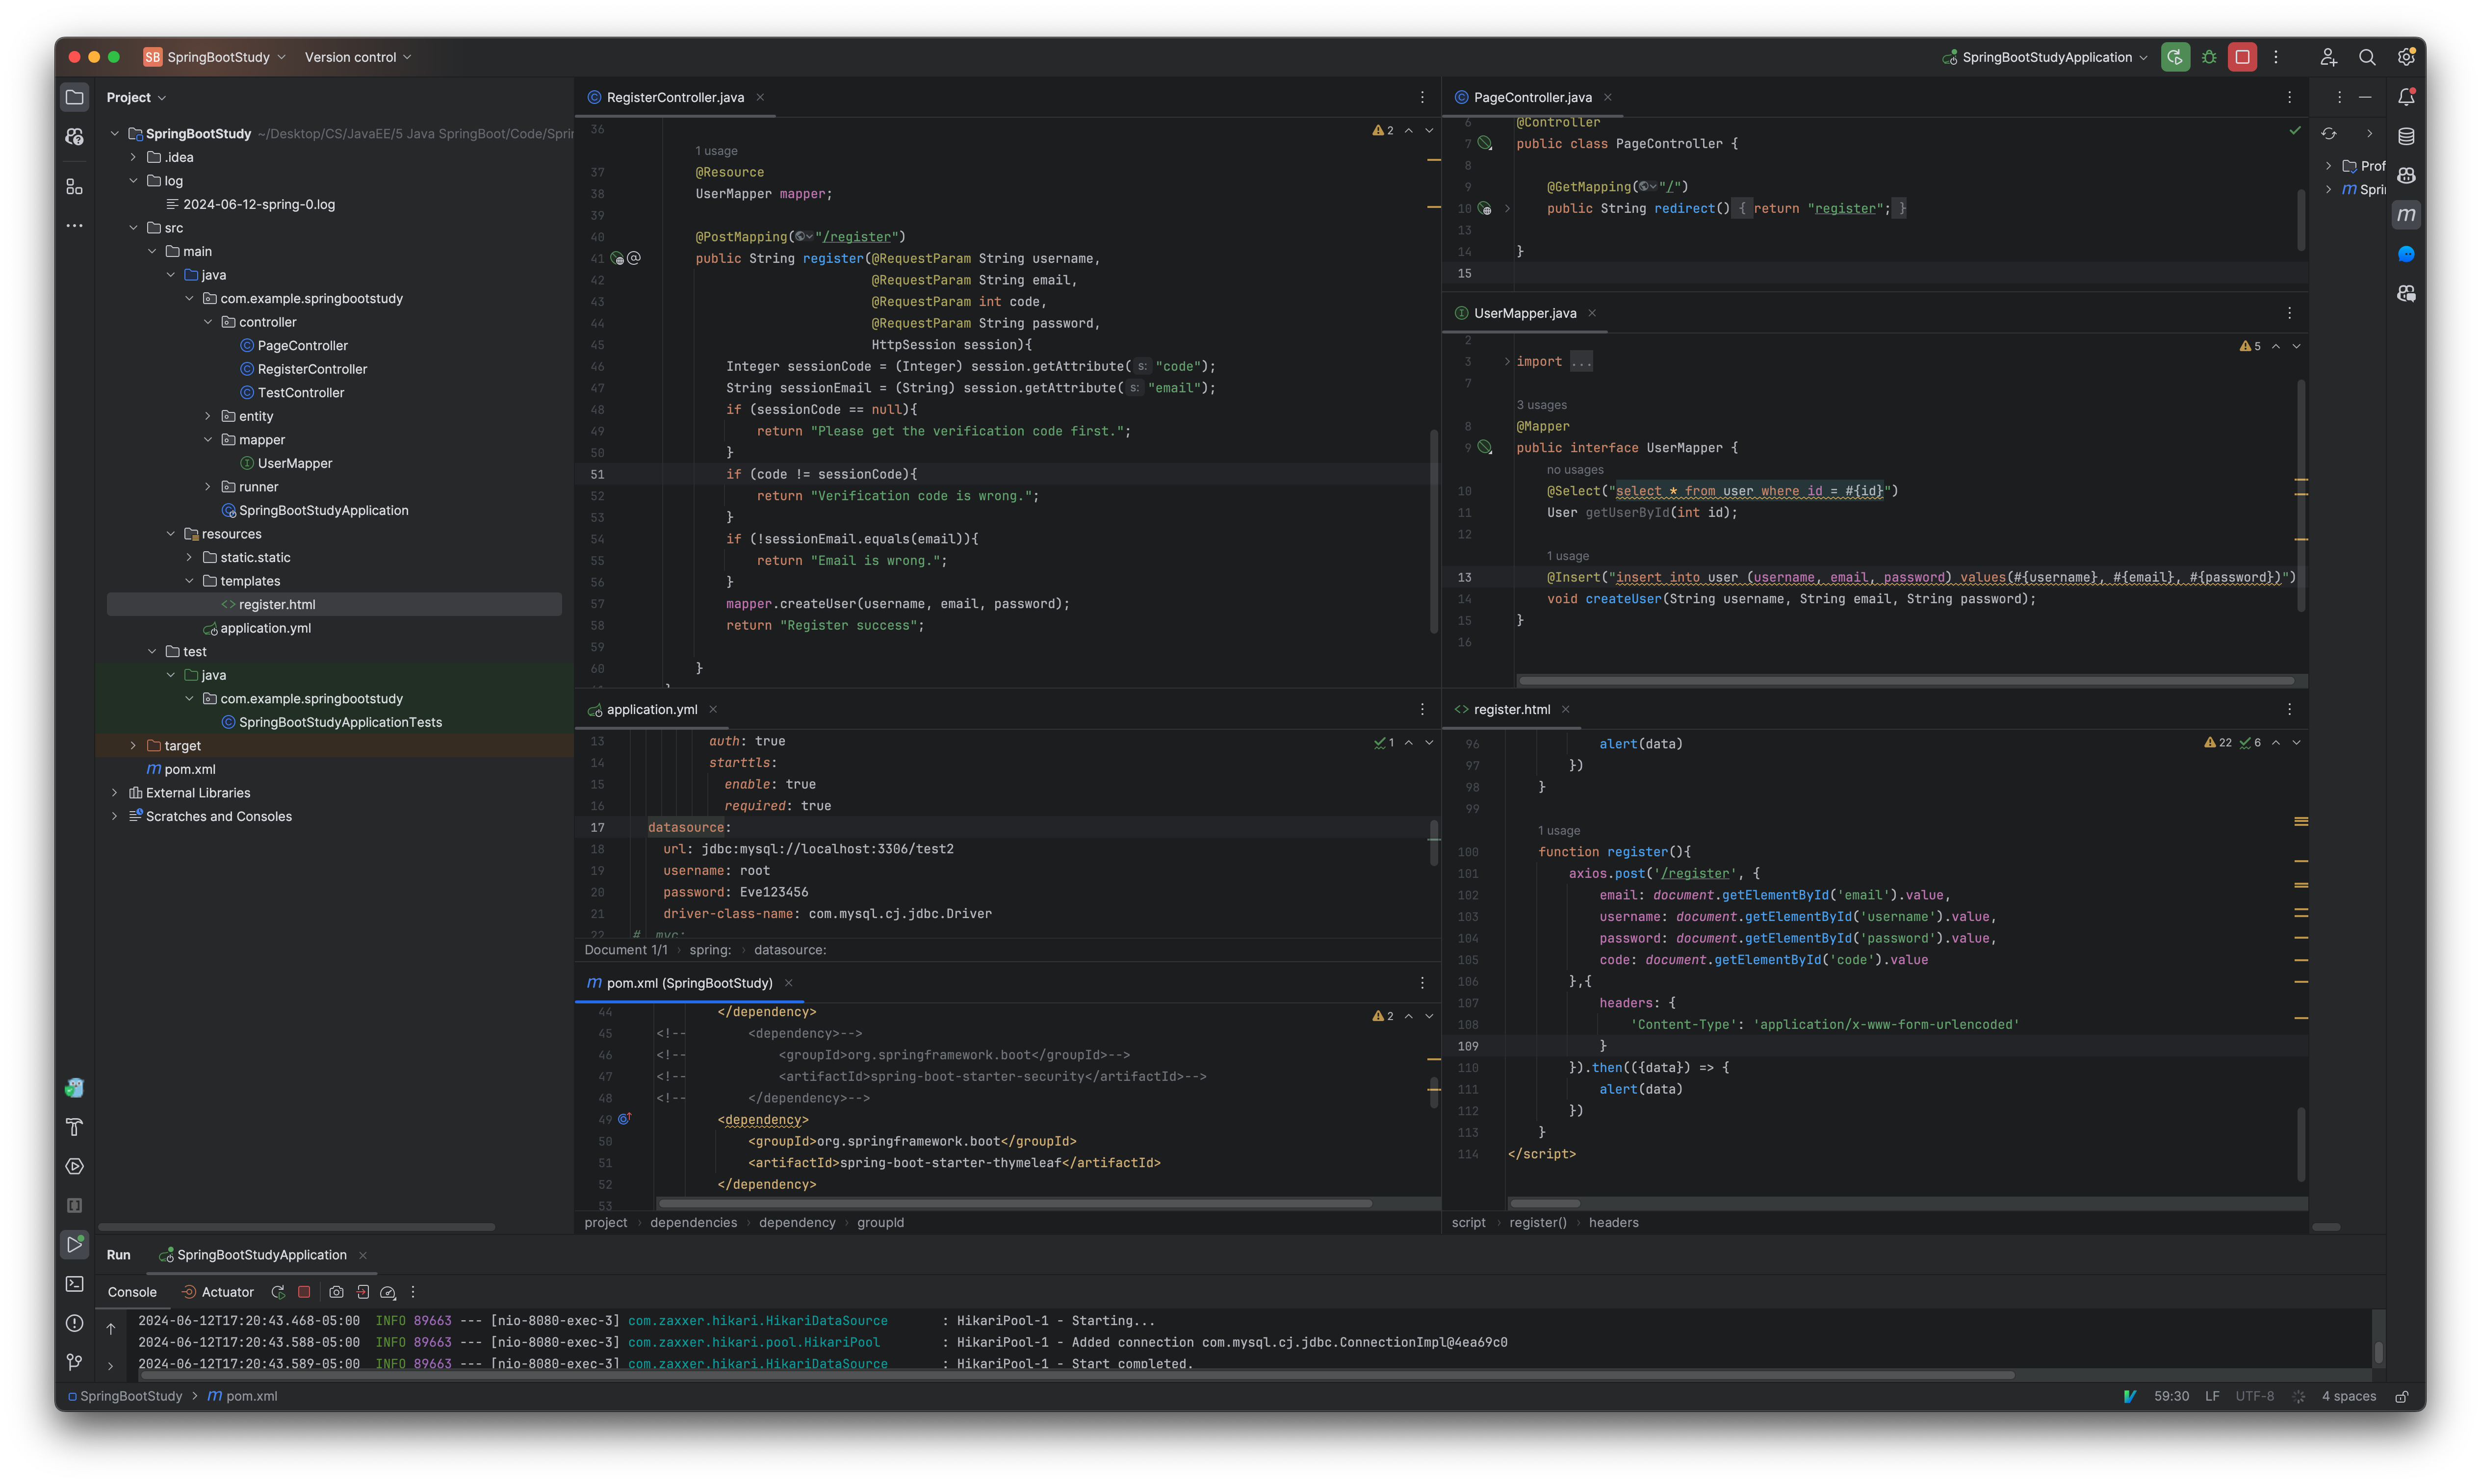
Task: Open the Notifications bell icon
Action: coord(2407,97)
